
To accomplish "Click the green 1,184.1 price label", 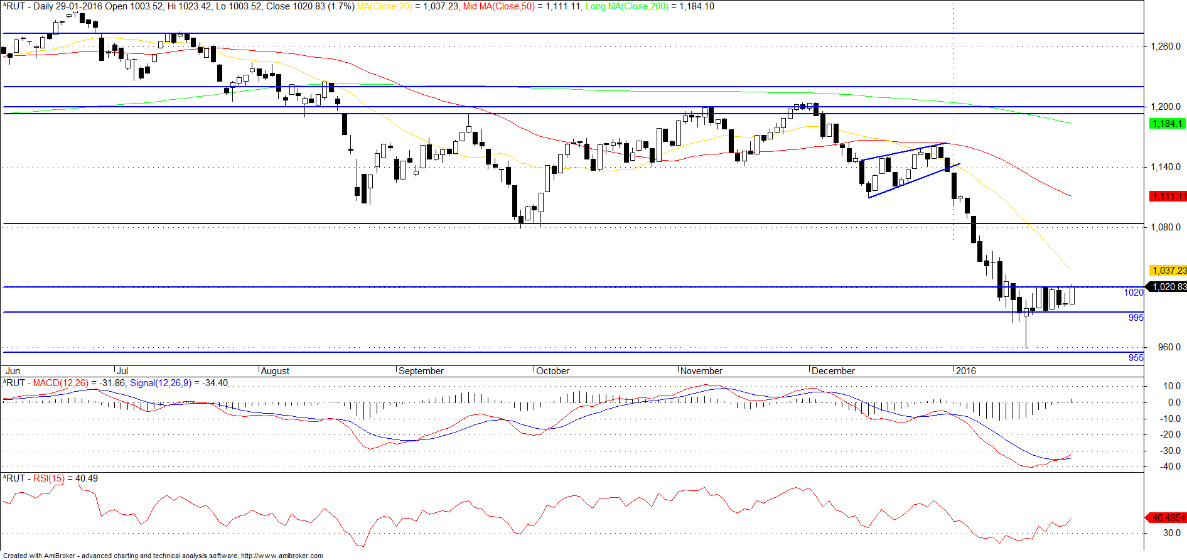I will click(1168, 124).
